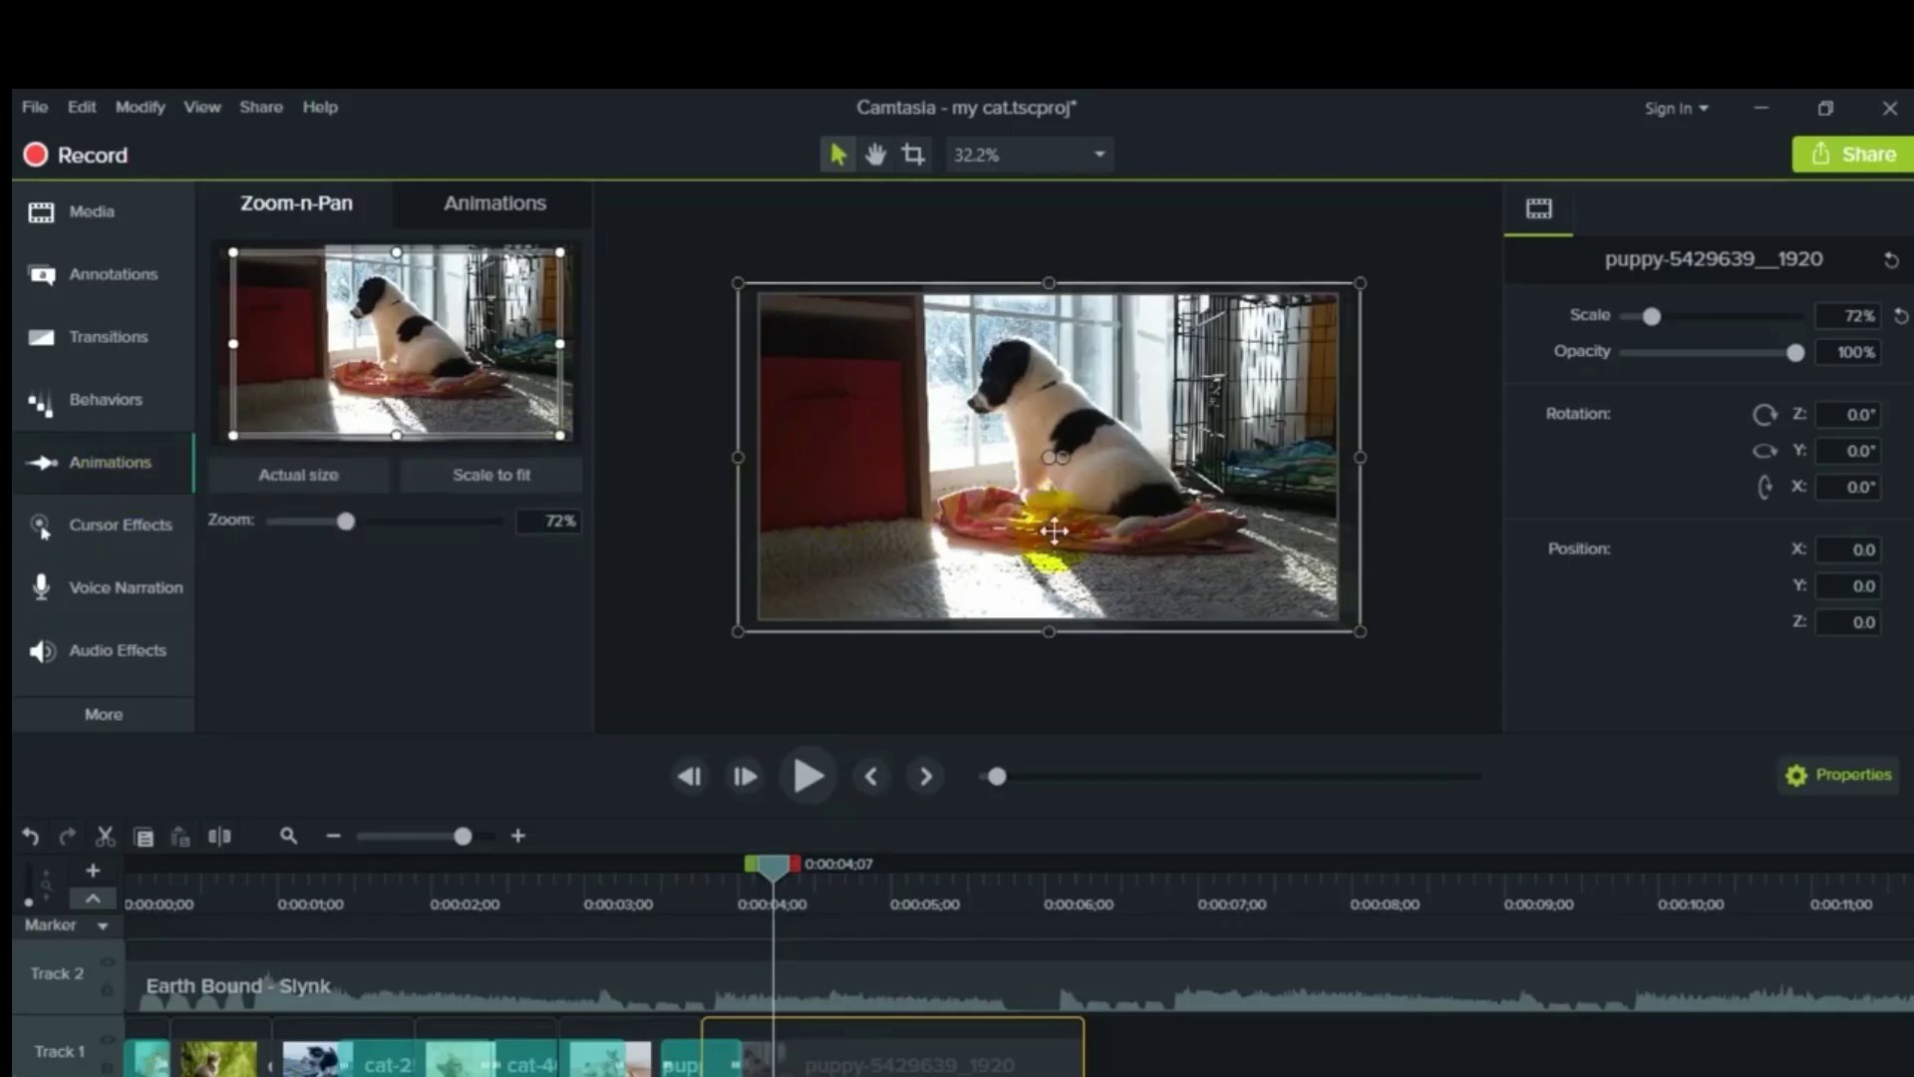Hide Track 2 with its visibility toggle
The width and height of the screenshot is (1914, 1077).
(108, 961)
